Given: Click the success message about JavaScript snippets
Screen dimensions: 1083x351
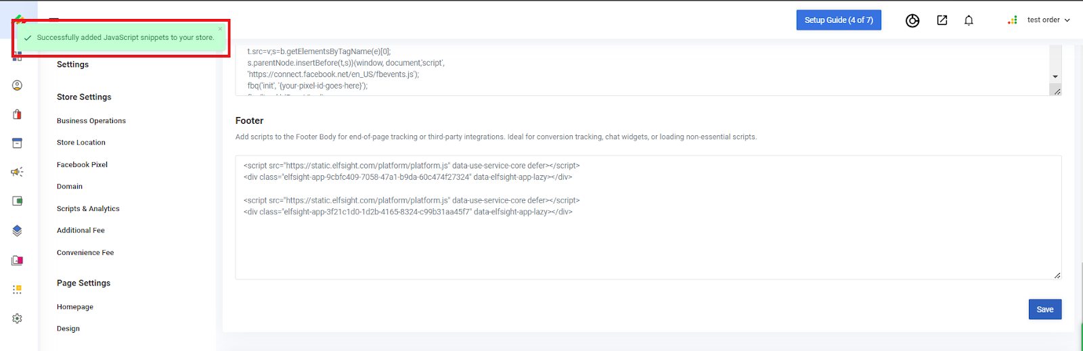Looking at the screenshot, I should (x=125, y=38).
